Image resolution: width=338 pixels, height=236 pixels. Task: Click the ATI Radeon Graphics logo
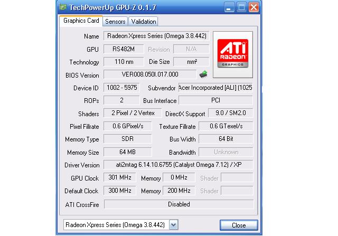[x=232, y=54]
